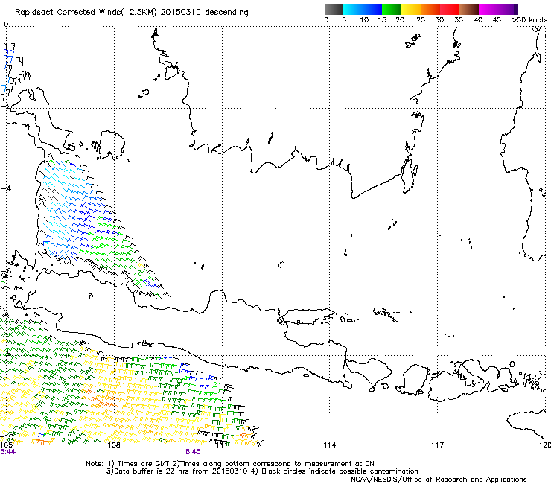Click the '105' longitude axis label
The width and height of the screenshot is (551, 484).
point(6,445)
